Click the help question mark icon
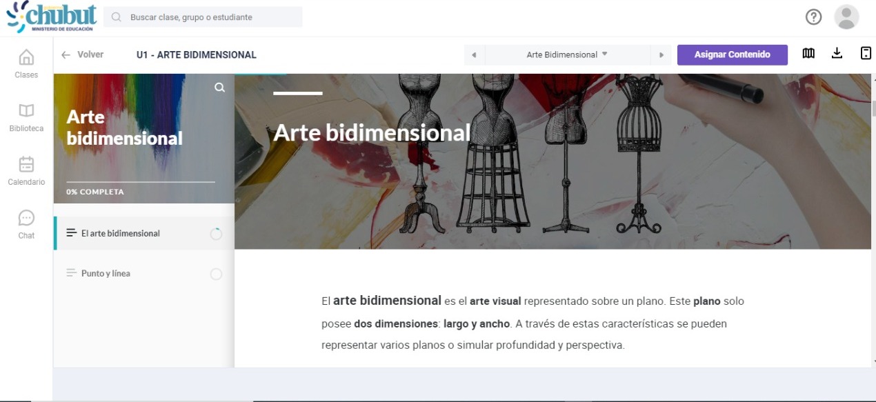 click(814, 17)
